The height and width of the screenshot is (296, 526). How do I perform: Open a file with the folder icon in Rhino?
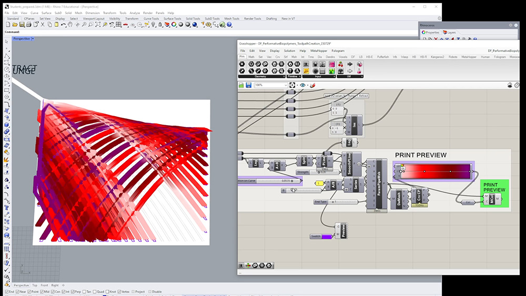15,25
